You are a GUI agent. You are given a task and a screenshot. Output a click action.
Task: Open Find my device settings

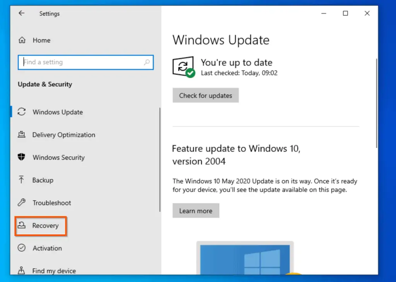pyautogui.click(x=54, y=271)
